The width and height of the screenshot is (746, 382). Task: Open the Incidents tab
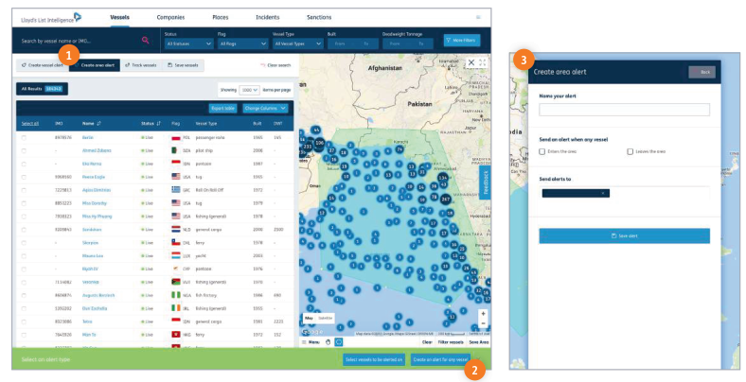267,18
